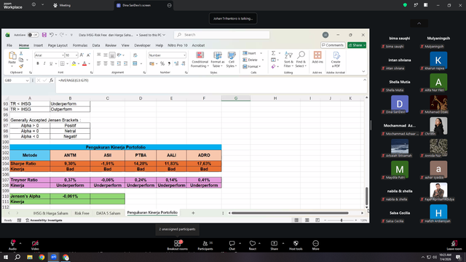Switch to the Risk Free sheet tab
Viewport: 466px width, 262px height.
click(x=82, y=213)
